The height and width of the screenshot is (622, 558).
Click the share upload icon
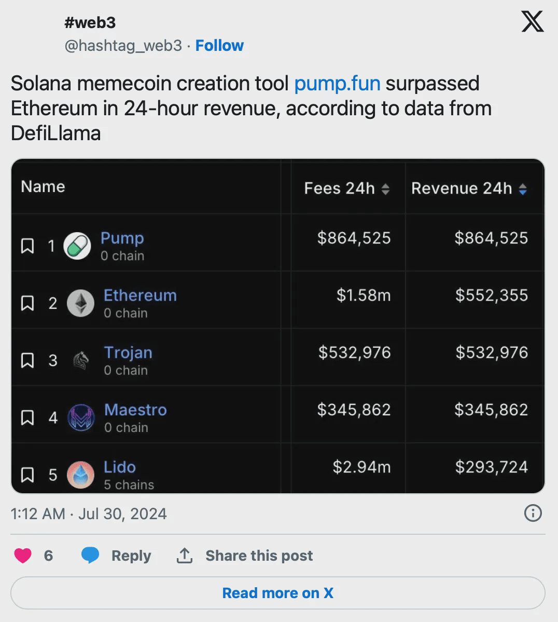click(185, 556)
